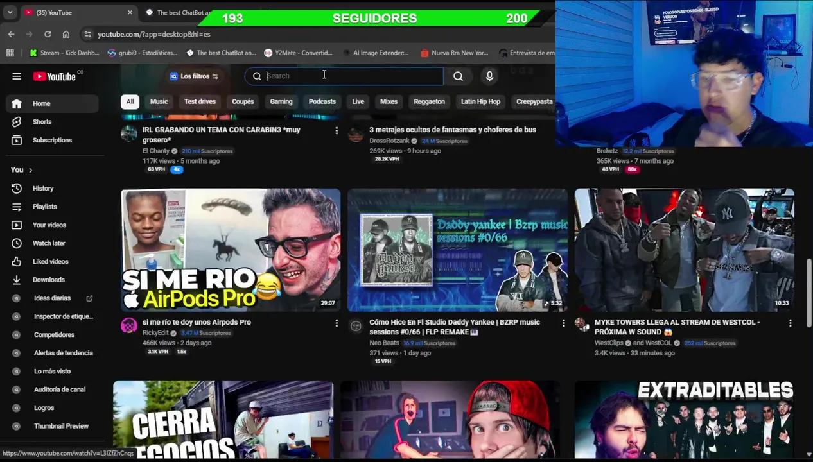Open options for MYKE TOWERS video
Image resolution: width=813 pixels, height=462 pixels.
point(791,323)
